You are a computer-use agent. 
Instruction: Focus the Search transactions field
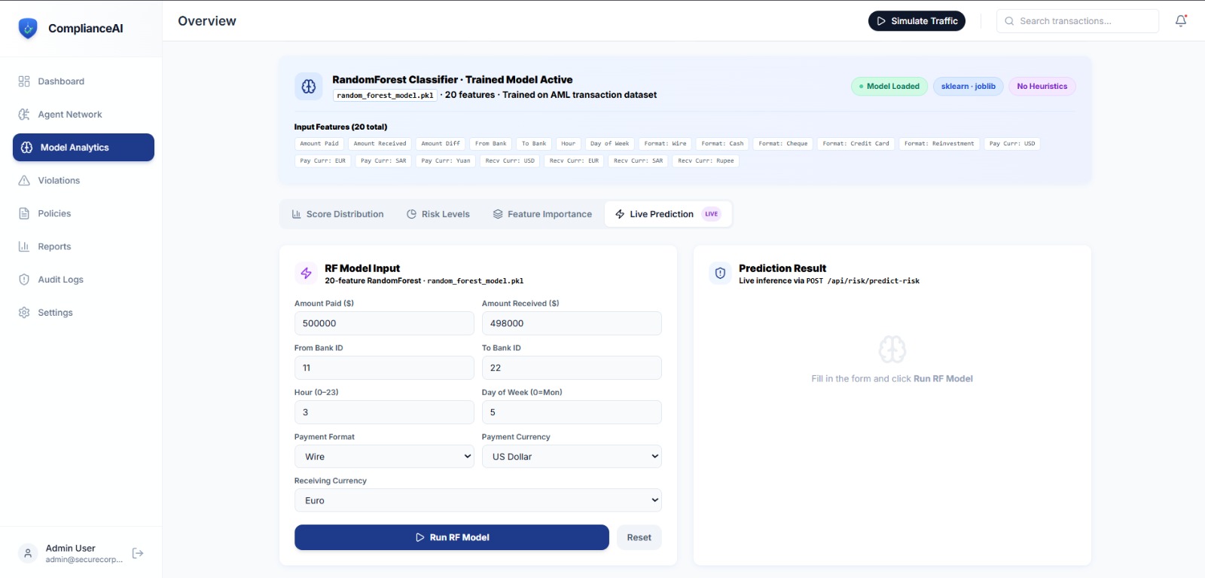1078,21
